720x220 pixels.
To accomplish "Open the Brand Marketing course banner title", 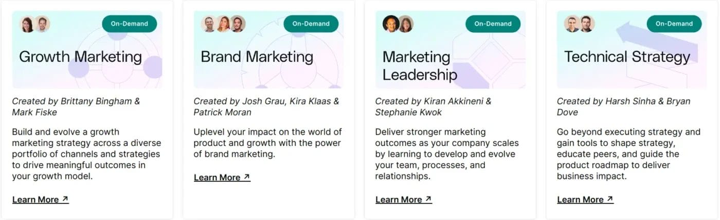I will click(x=257, y=57).
